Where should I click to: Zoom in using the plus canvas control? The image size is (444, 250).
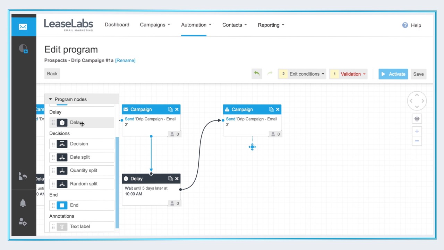pyautogui.click(x=417, y=131)
